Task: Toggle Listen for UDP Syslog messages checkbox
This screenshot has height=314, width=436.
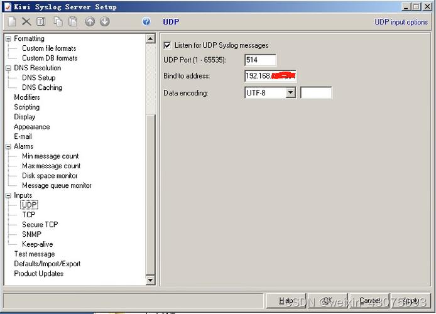Action: (x=167, y=45)
